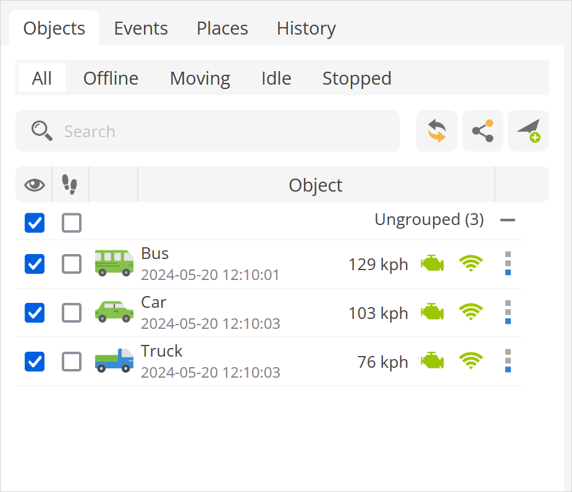The height and width of the screenshot is (492, 572).
Task: Click the Truck connection signal icon
Action: [471, 361]
